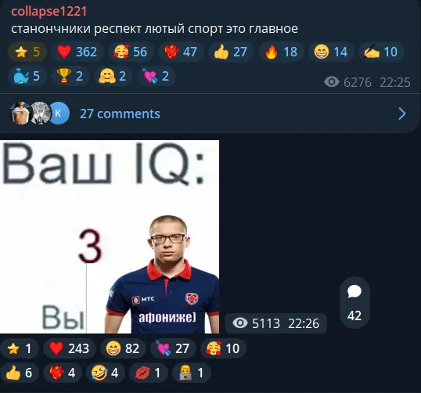Image resolution: width=421 pixels, height=393 pixels.
Task: Click the hugging face reaction showing 2
Action: (x=113, y=76)
